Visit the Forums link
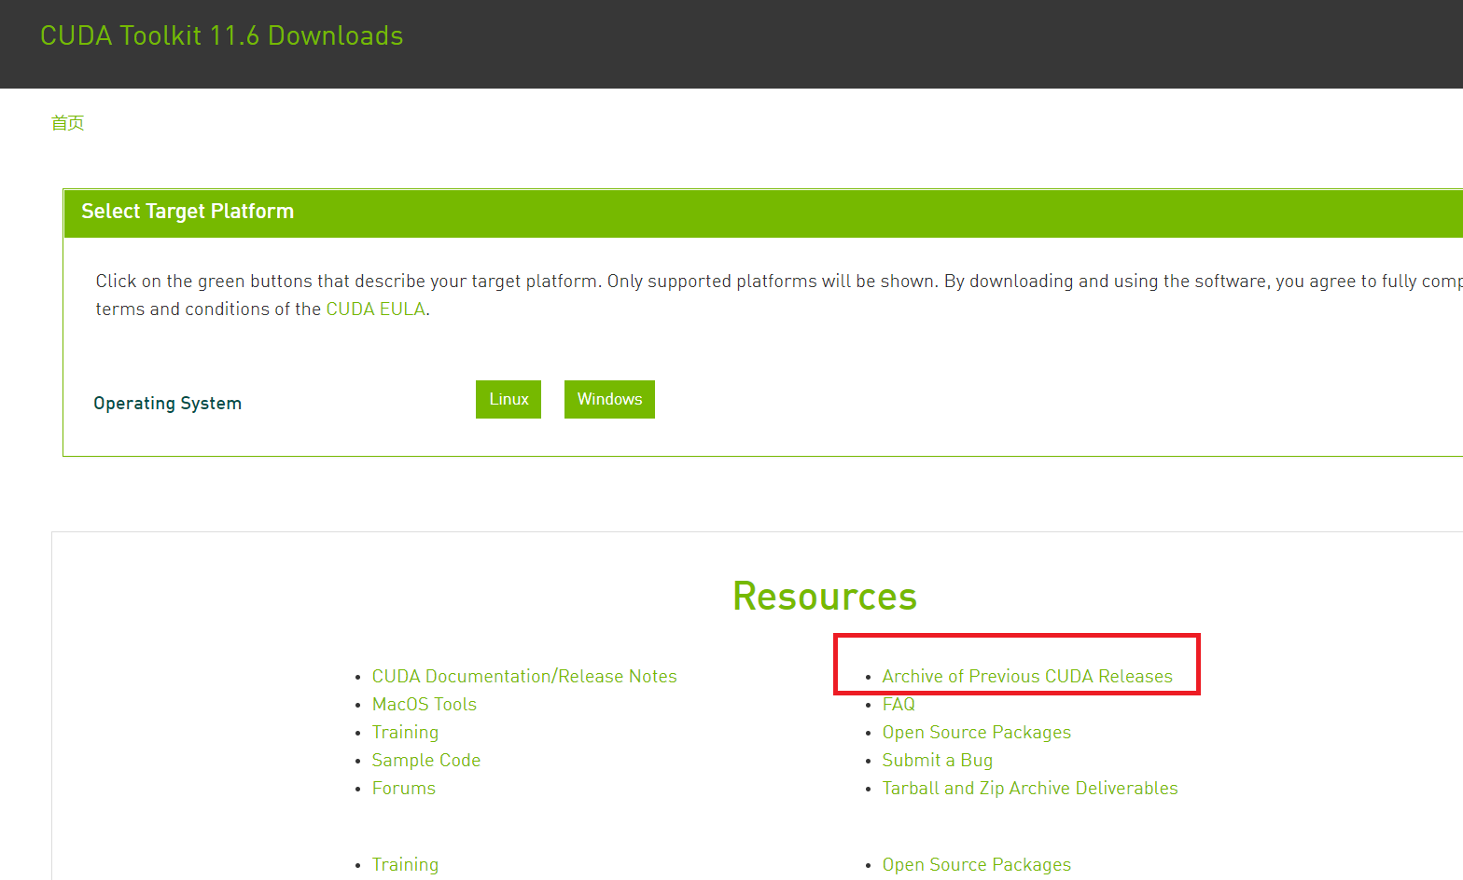The height and width of the screenshot is (880, 1463). (x=404, y=789)
